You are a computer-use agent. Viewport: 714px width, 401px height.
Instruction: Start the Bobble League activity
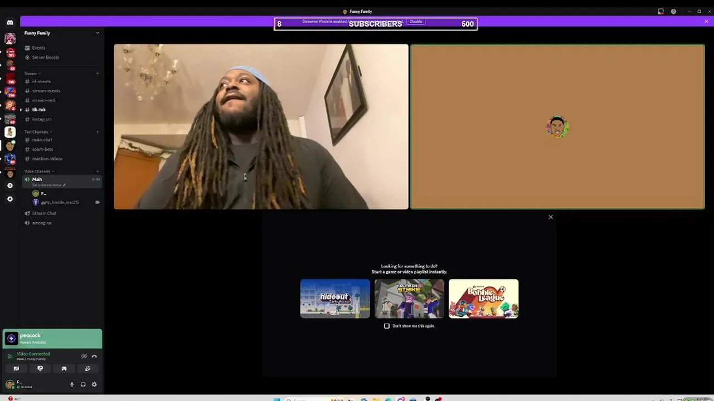click(483, 299)
